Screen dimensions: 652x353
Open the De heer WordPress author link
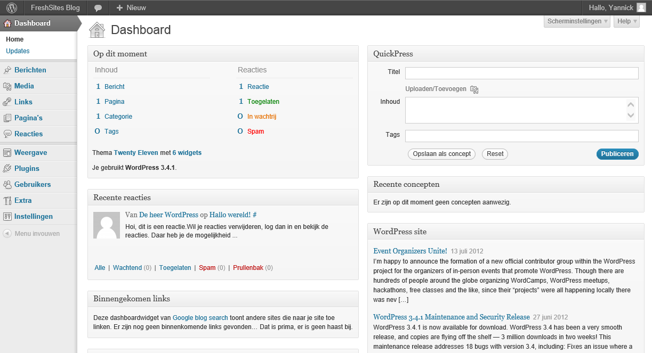[168, 215]
